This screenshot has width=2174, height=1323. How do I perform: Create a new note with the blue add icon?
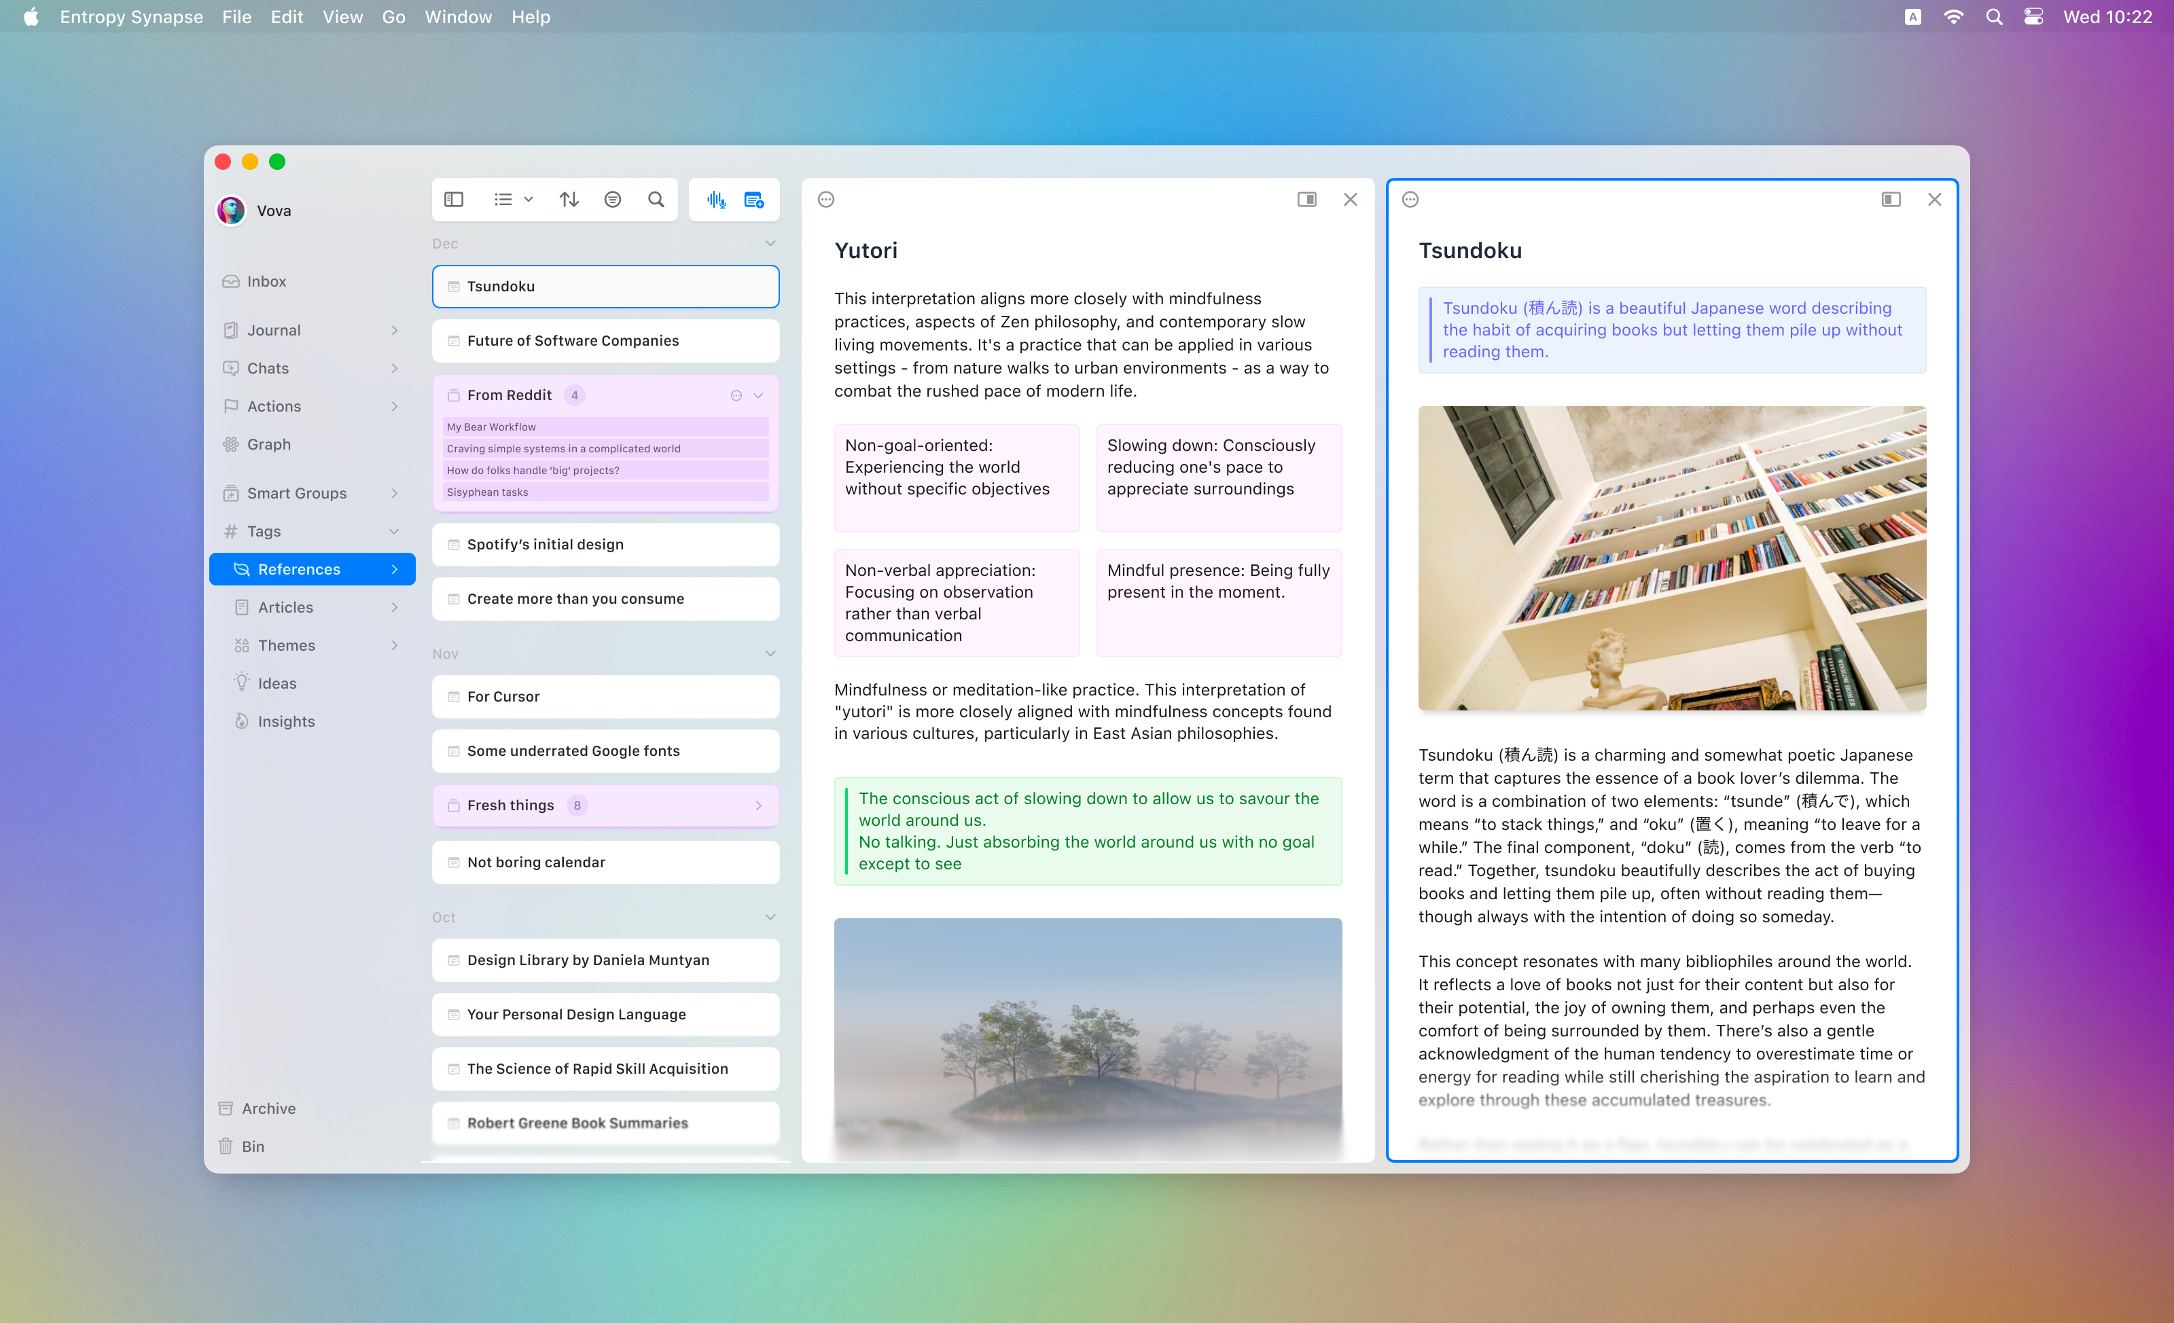click(753, 199)
